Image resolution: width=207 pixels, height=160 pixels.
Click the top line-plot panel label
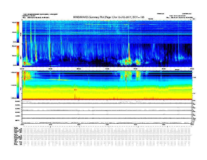(18, 101)
